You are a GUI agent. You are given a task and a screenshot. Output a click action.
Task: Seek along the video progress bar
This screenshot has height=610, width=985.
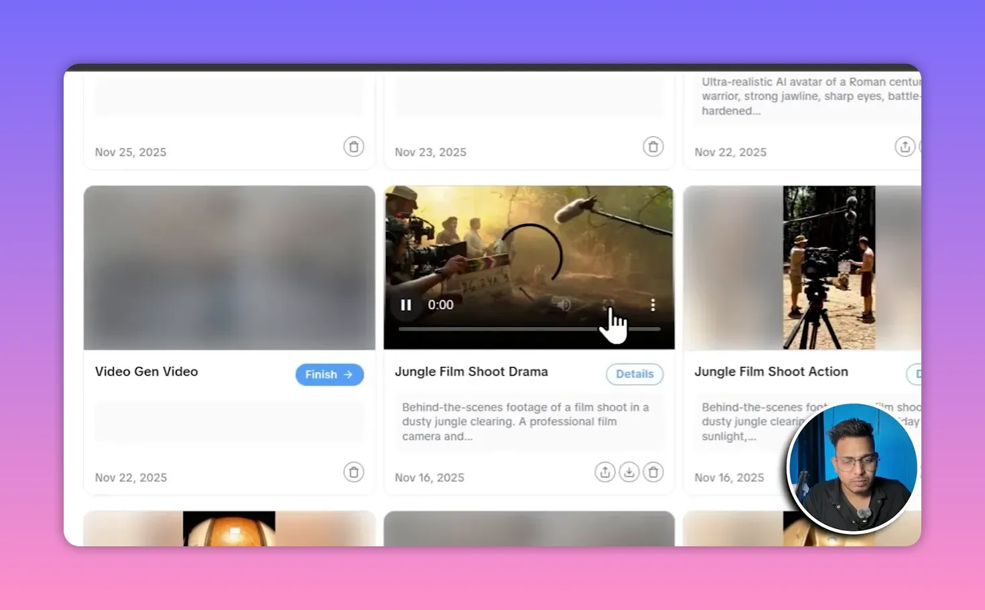[529, 330]
